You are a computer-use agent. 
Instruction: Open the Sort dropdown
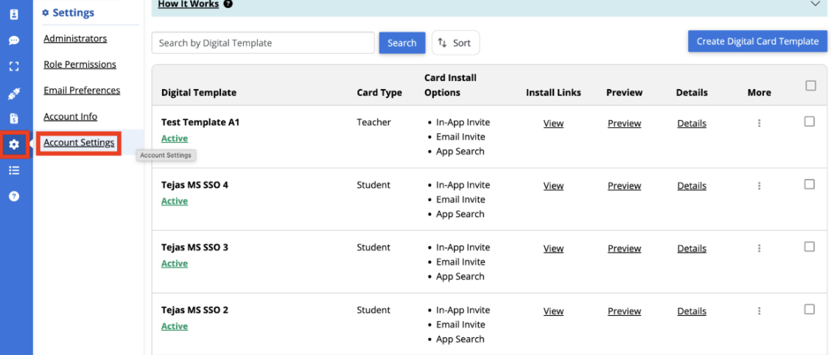coord(456,43)
